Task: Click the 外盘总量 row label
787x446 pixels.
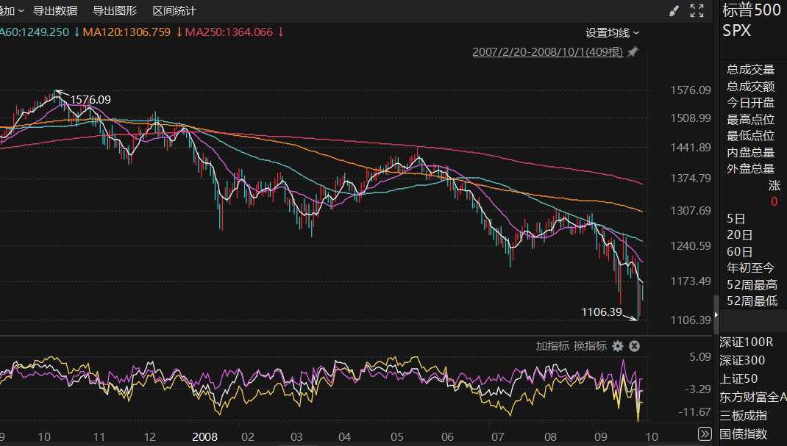Action: point(750,168)
